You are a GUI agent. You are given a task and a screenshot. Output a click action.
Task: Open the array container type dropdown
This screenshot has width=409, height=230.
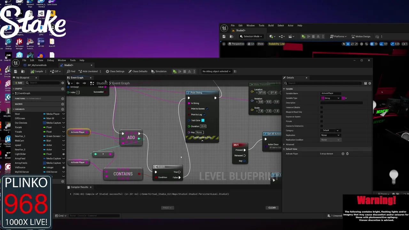click(x=344, y=98)
